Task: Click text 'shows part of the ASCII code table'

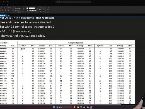Action: click(x=23, y=36)
